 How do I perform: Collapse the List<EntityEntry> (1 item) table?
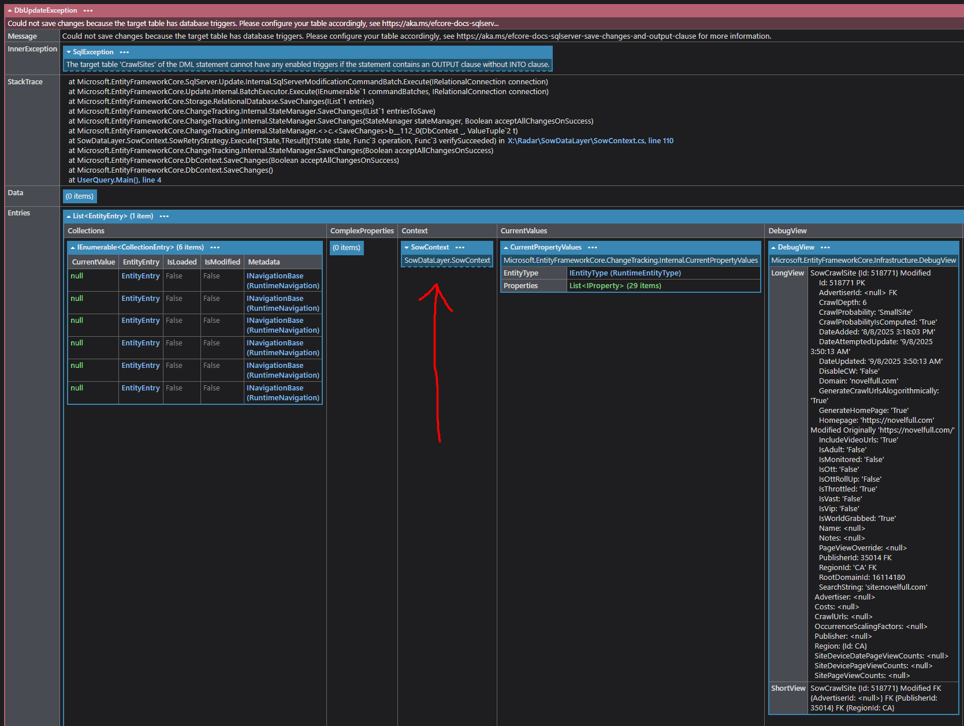click(x=69, y=216)
